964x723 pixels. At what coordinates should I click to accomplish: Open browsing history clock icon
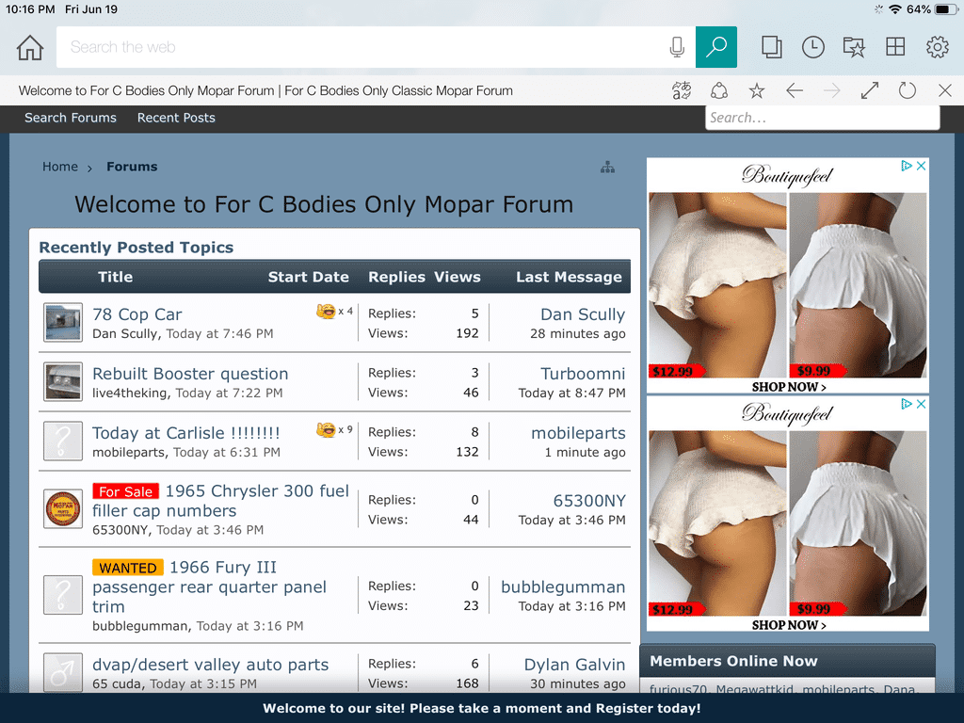tap(812, 47)
